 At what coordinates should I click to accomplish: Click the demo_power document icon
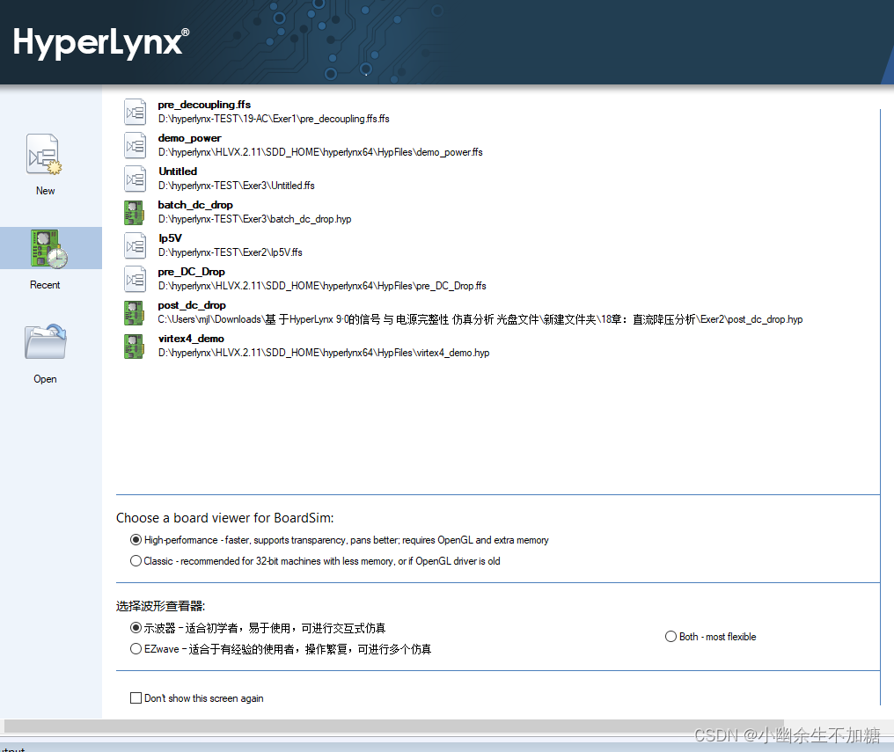[x=135, y=145]
